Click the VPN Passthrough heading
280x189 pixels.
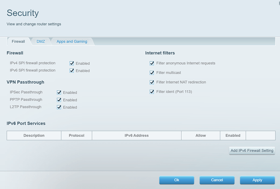(x=25, y=82)
